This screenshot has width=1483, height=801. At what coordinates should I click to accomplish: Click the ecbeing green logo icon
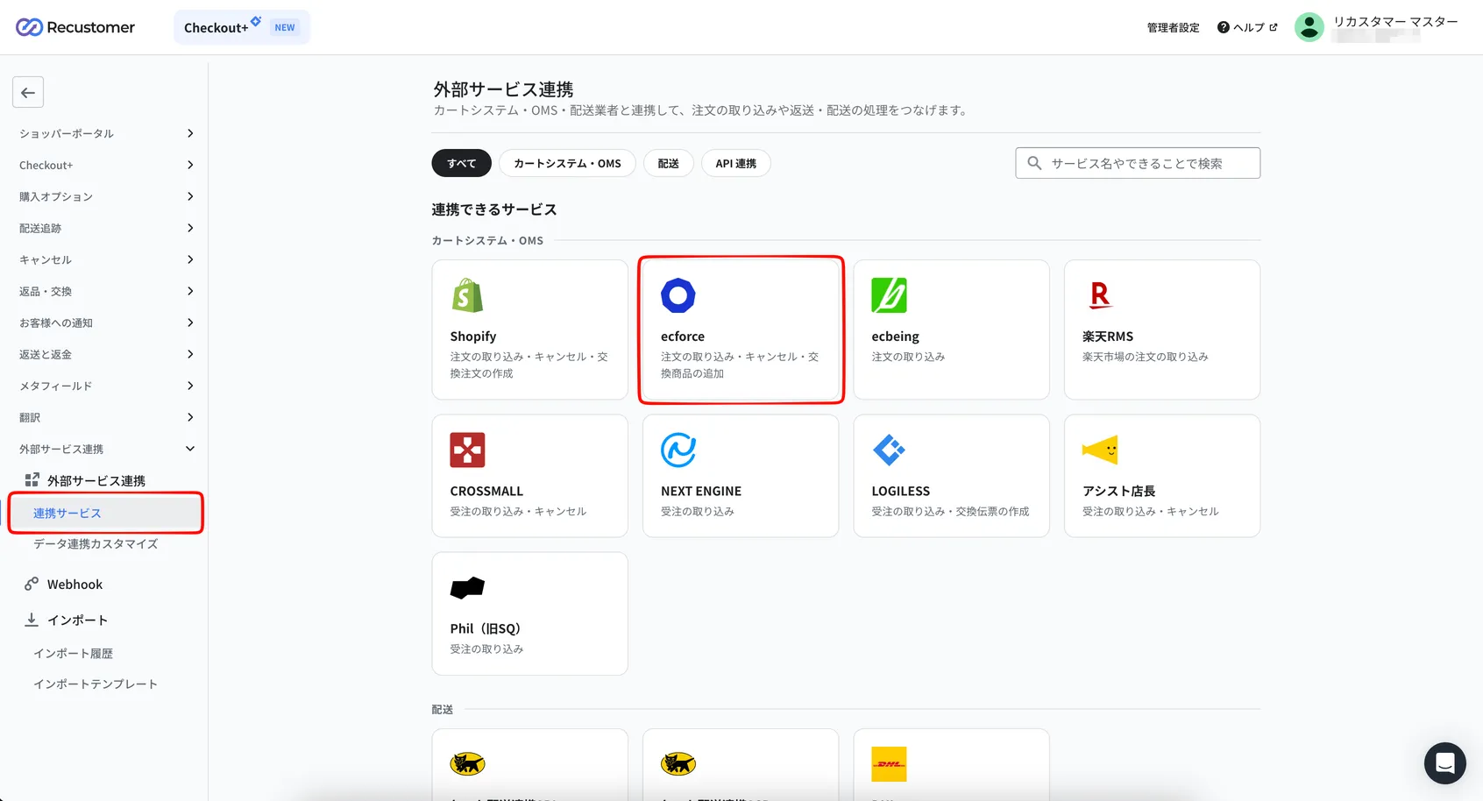[889, 295]
